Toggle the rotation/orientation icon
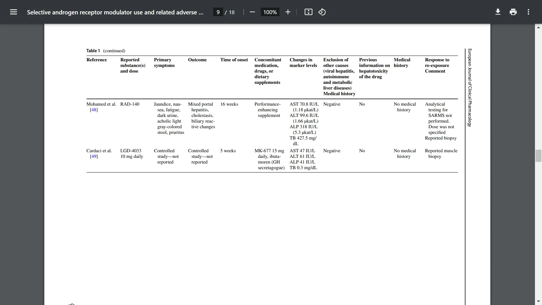The width and height of the screenshot is (542, 305). coord(322,12)
